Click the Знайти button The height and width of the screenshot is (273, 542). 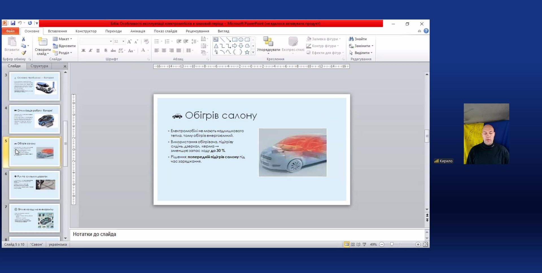(358, 39)
